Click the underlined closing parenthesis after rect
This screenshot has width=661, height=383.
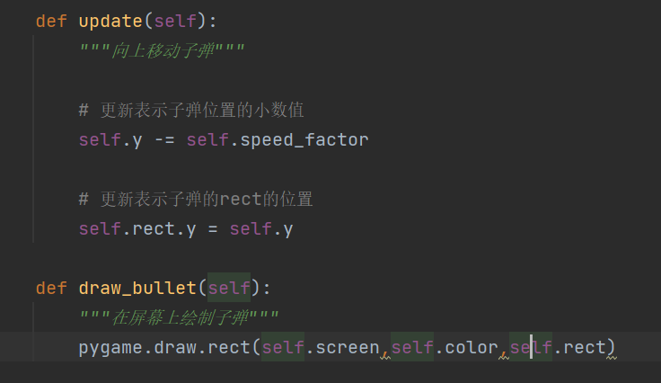[x=612, y=349]
